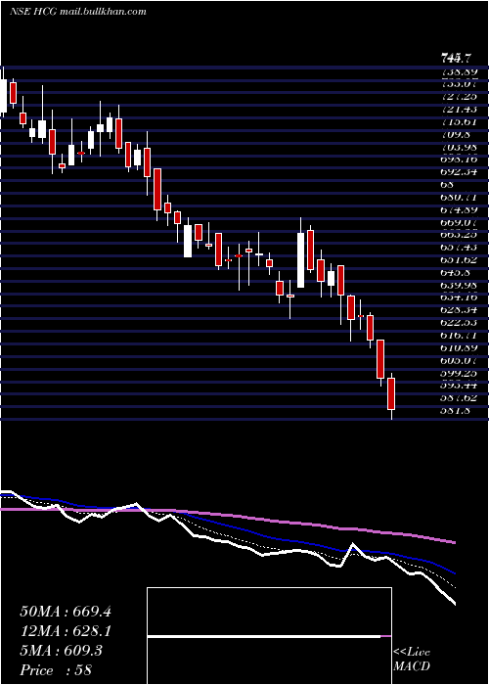Image resolution: width=489 pixels, height=685 pixels.
Task: Click the 692.34 price axis label
Action: tap(459, 171)
